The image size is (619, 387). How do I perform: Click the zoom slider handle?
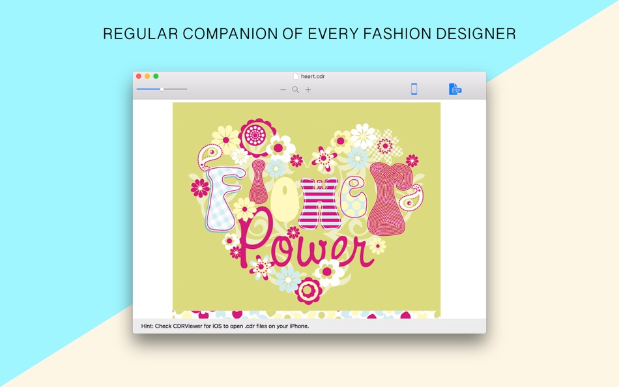(162, 89)
